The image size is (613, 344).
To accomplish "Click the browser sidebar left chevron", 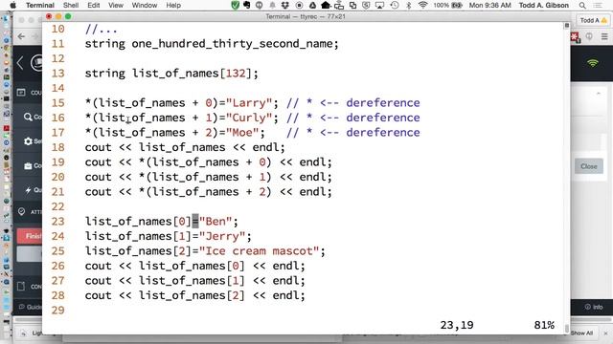I will 20,62.
